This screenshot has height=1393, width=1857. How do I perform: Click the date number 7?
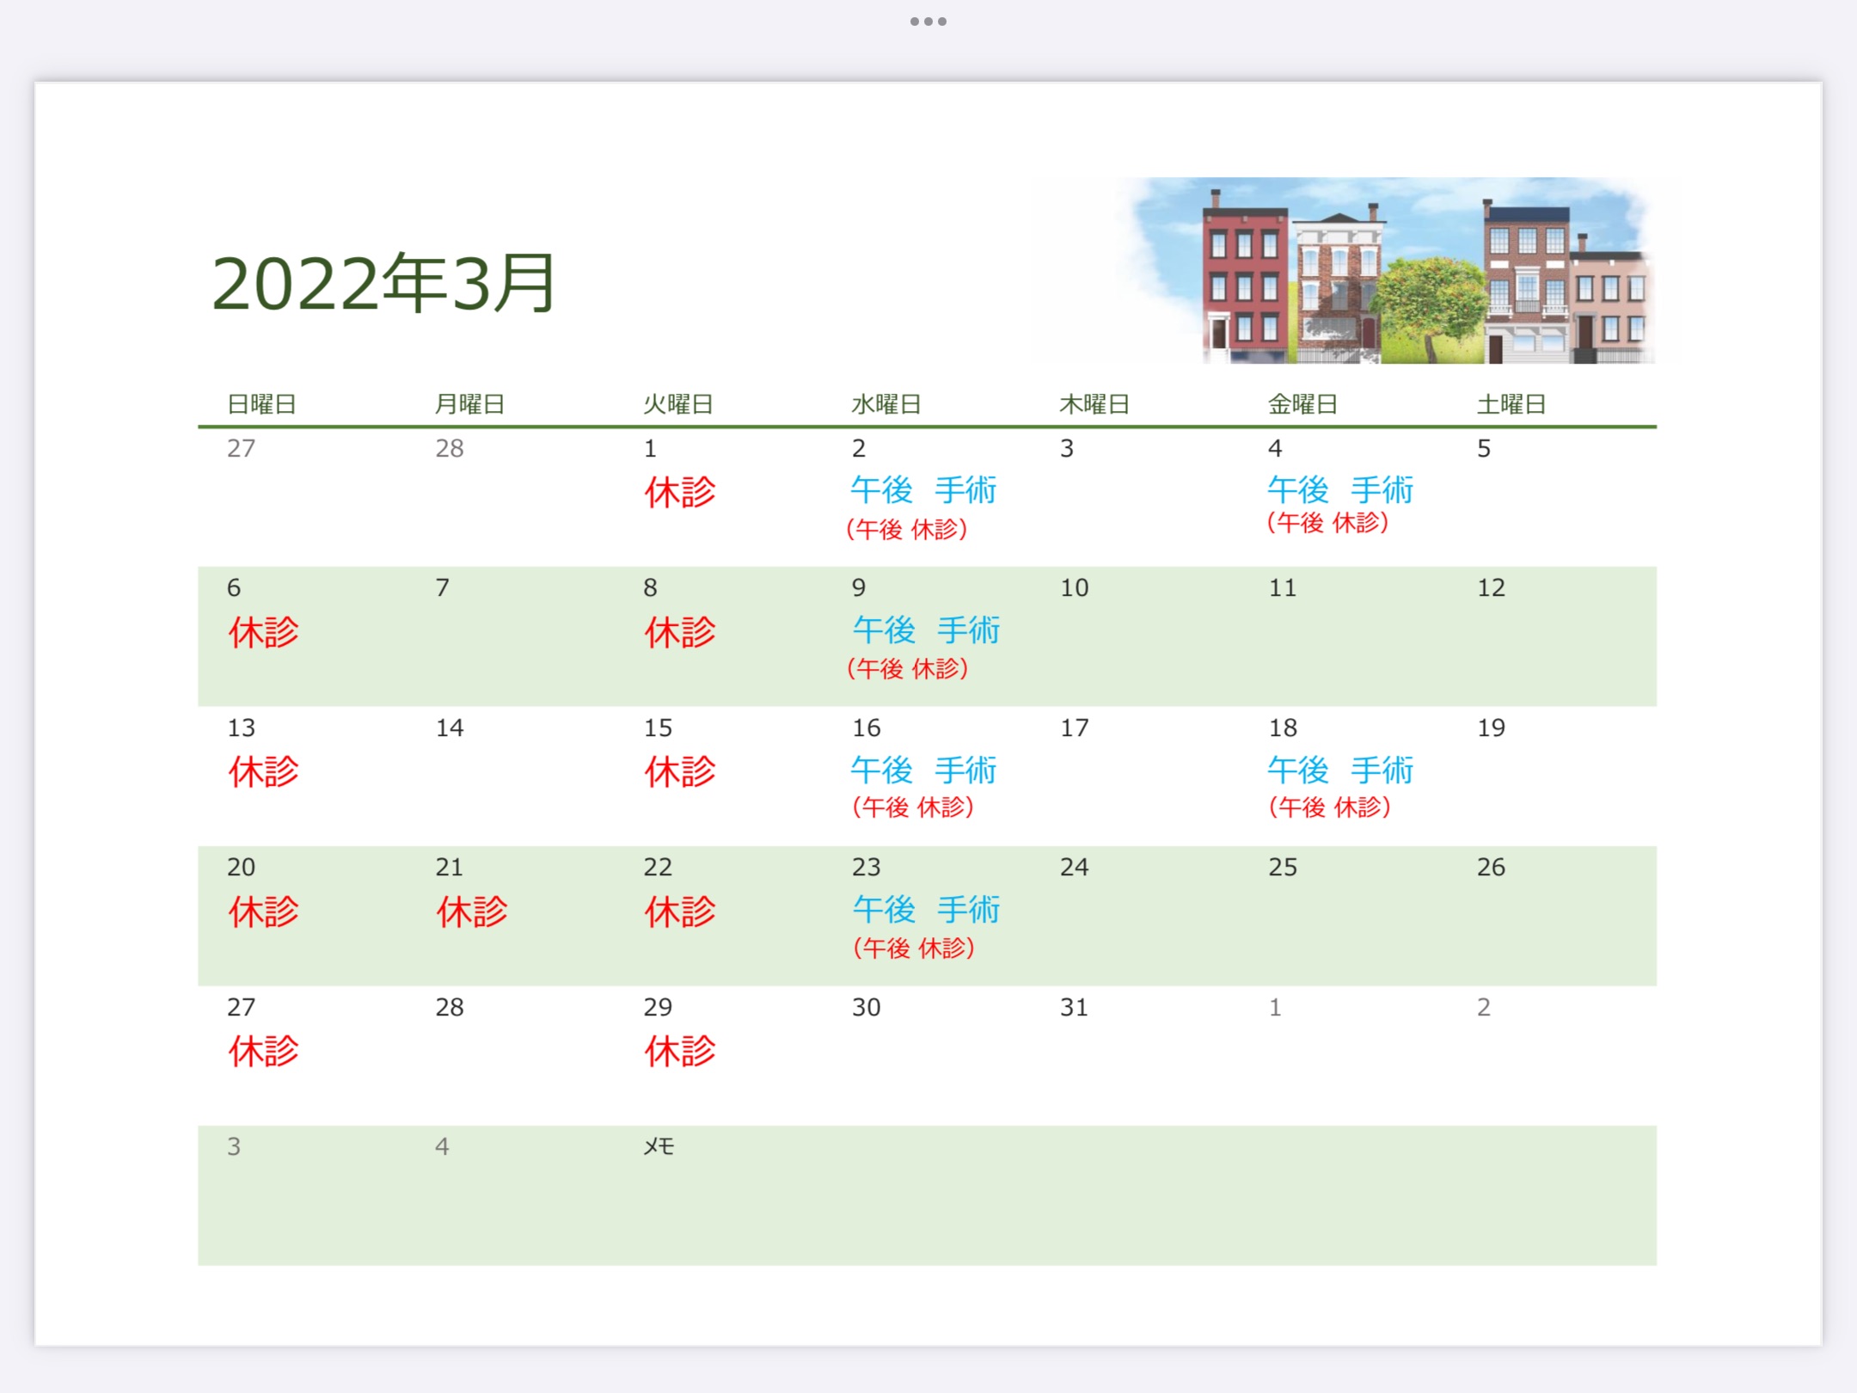click(443, 587)
